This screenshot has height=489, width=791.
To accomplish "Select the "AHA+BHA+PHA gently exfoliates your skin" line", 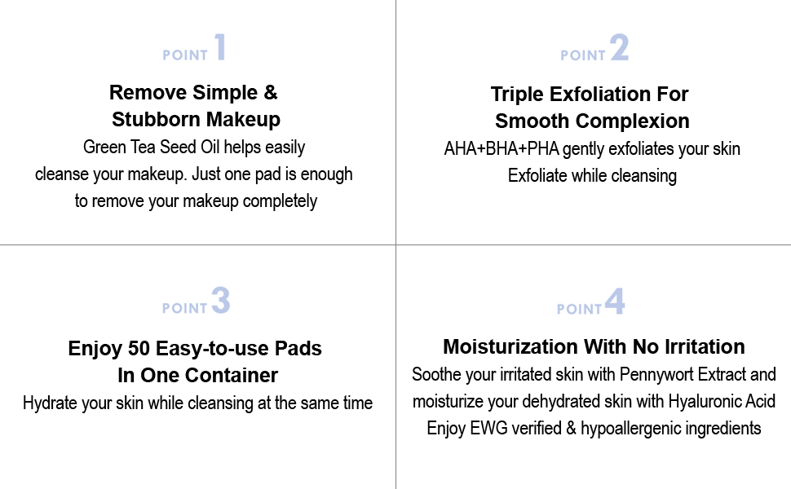I will point(593,149).
